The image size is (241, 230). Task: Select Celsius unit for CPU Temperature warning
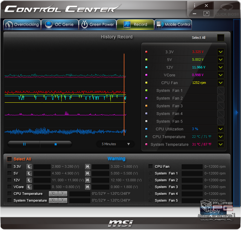(x=53, y=194)
